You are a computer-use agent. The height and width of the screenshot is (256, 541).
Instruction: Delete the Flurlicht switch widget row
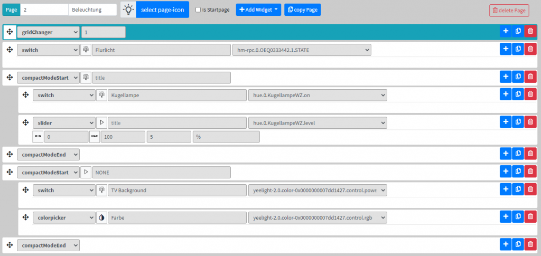point(530,49)
